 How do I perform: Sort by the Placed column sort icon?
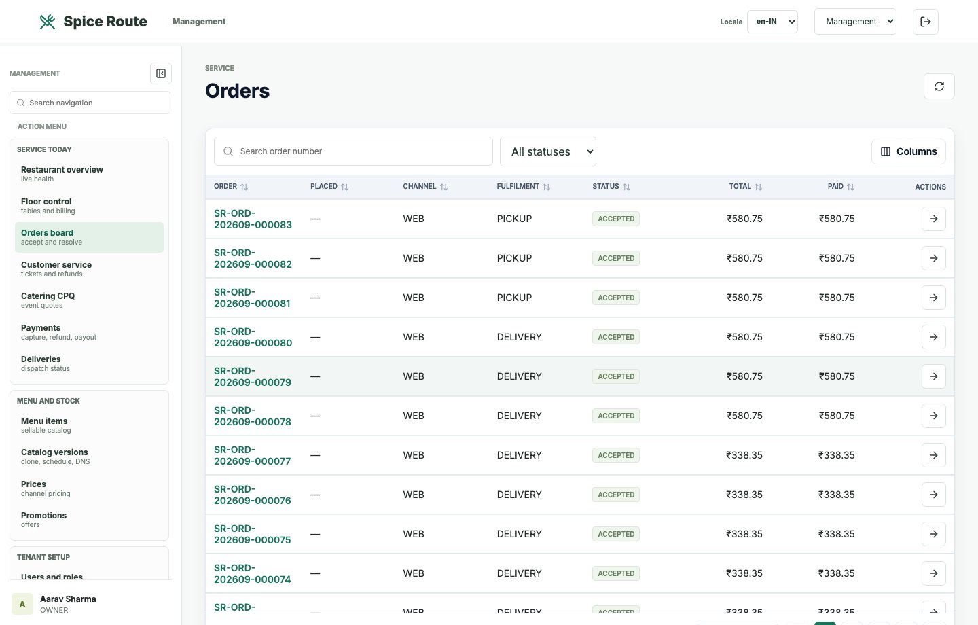[345, 187]
